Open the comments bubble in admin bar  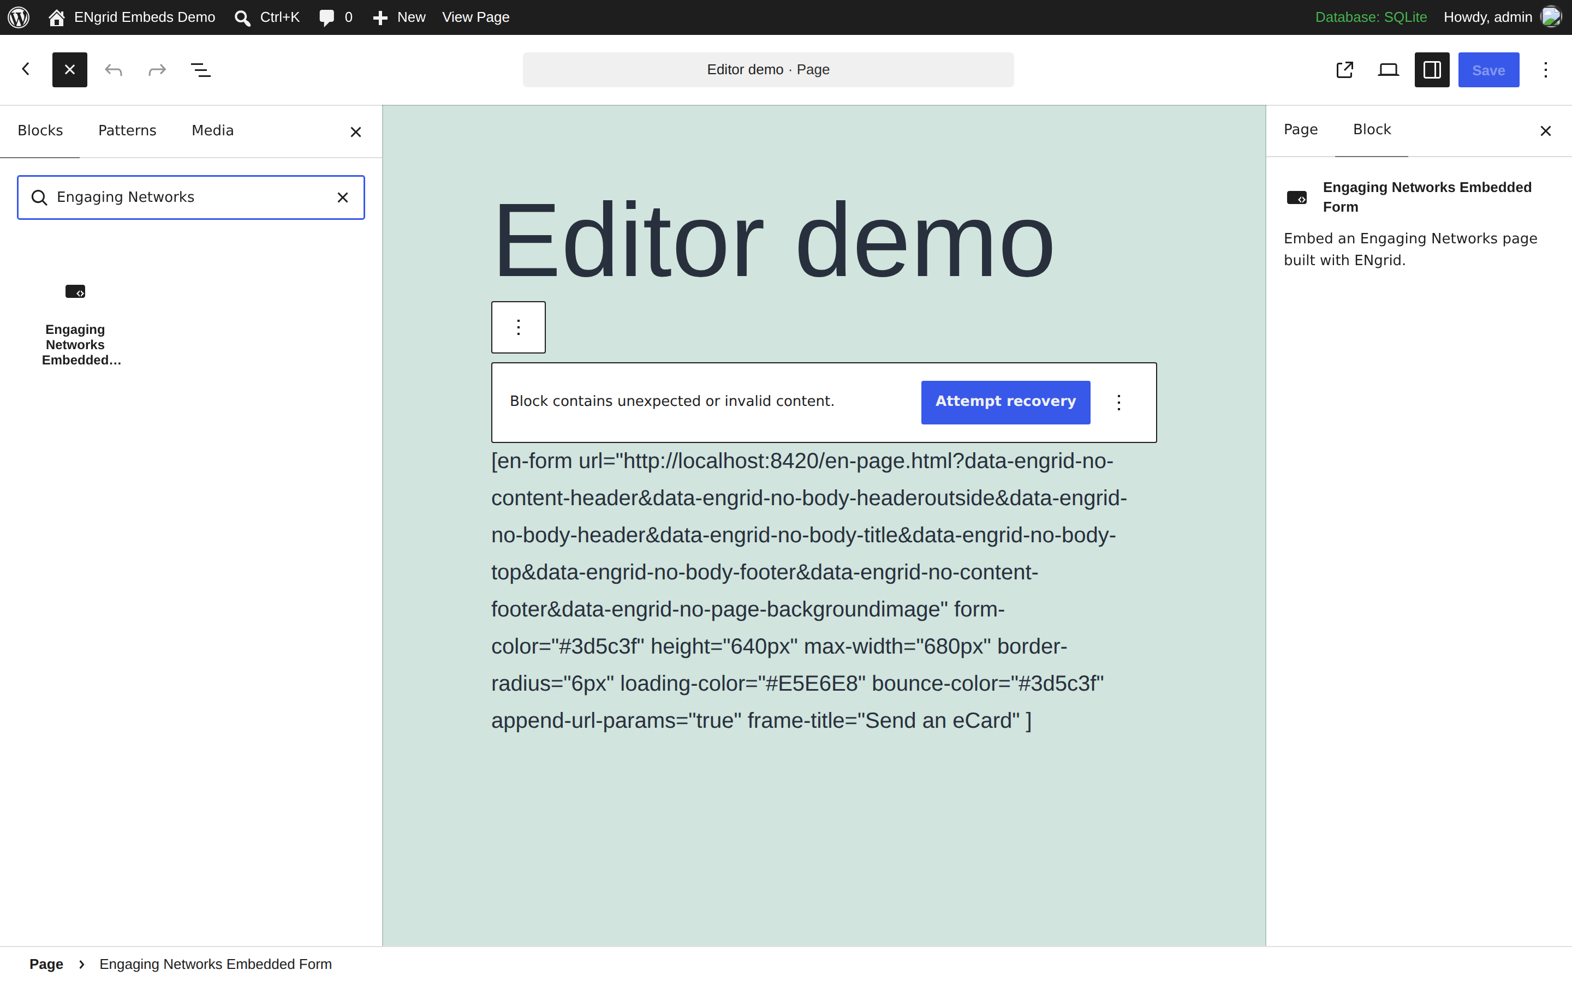pyautogui.click(x=336, y=17)
